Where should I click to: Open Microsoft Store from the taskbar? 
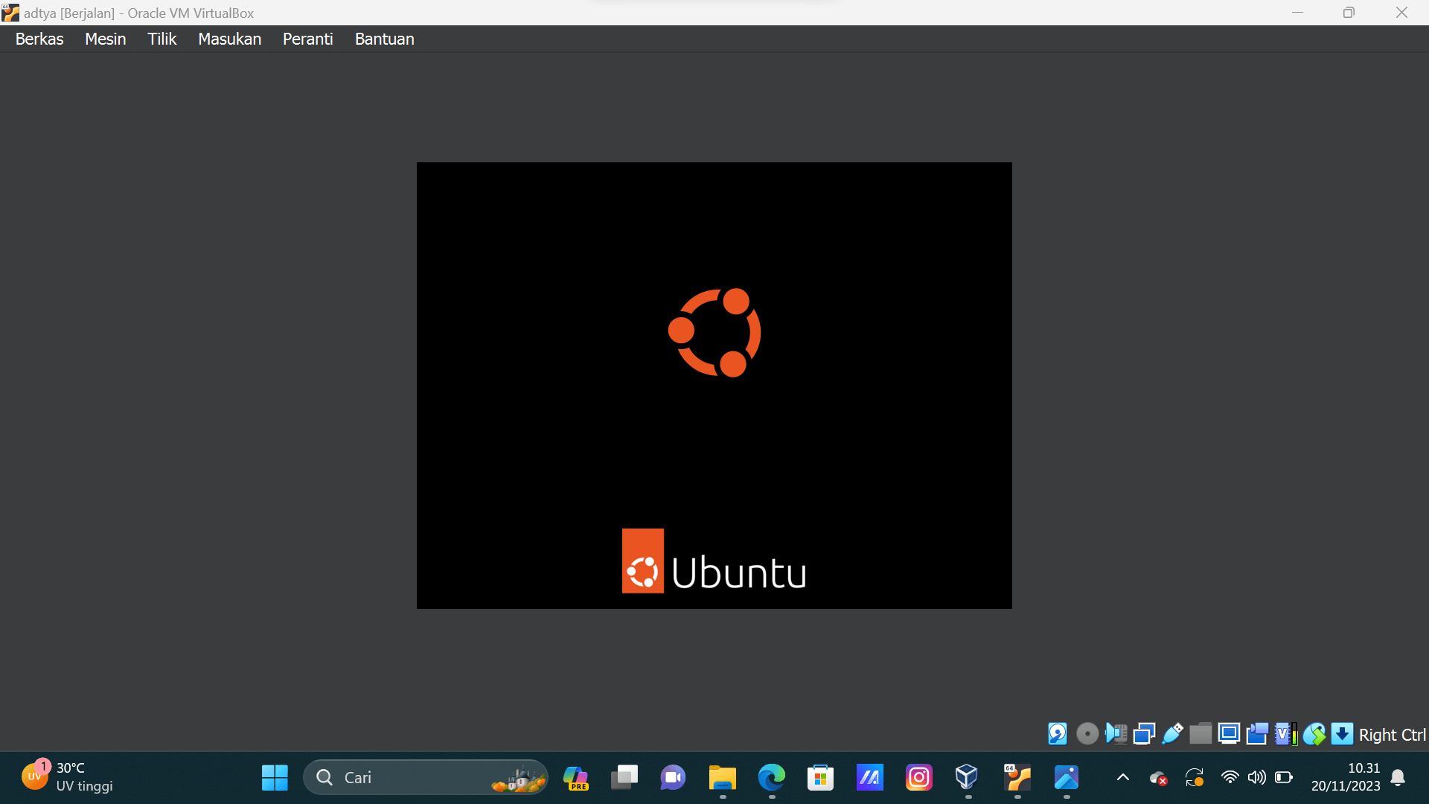820,777
